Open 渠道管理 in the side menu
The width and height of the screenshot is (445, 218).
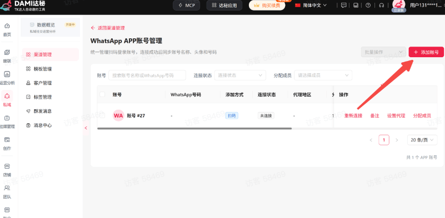tap(50, 54)
